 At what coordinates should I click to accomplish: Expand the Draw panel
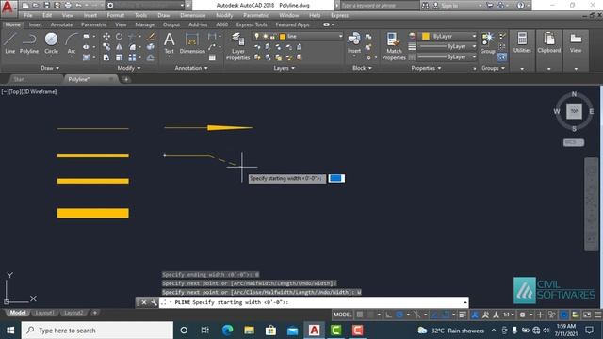pos(50,68)
